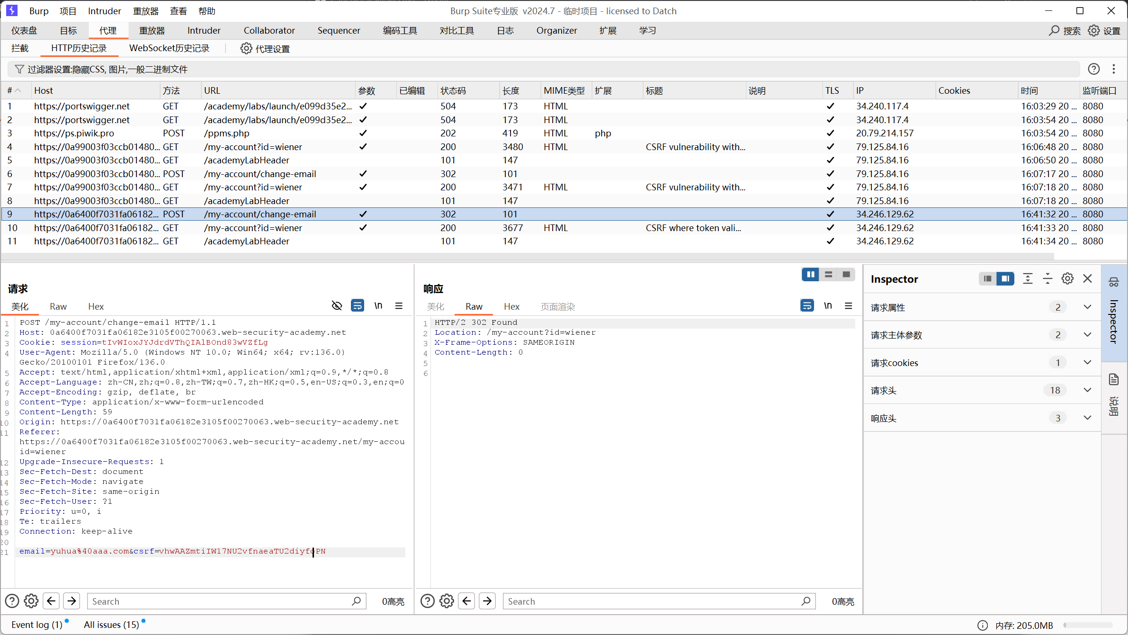This screenshot has height=635, width=1128.
Task: Click Inspector collapse all sections icon
Action: point(1047,279)
